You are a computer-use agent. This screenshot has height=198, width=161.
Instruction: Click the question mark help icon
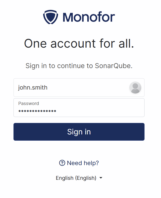(62, 163)
